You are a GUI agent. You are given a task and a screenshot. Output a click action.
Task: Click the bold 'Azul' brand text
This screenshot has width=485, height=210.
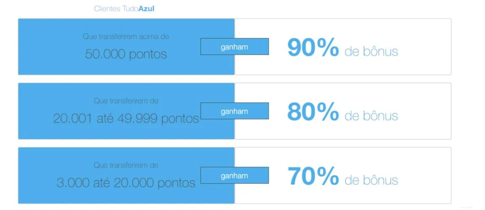(x=147, y=8)
